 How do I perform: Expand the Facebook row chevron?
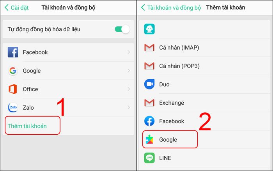[129, 52]
